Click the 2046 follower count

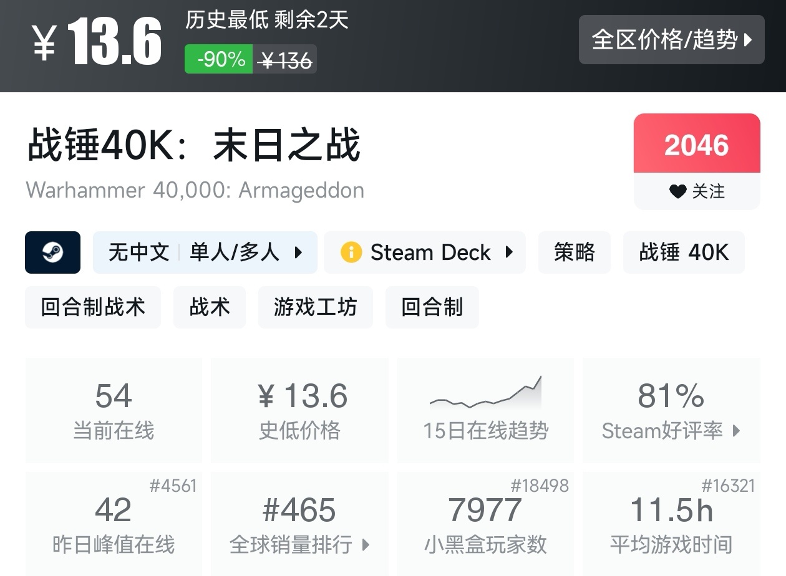point(697,146)
